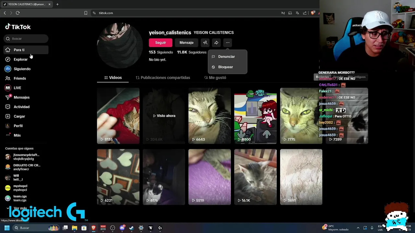
Task: Click the TikTok logo
Action: click(18, 27)
